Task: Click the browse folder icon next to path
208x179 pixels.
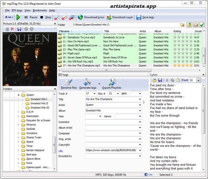Action: 183,25
